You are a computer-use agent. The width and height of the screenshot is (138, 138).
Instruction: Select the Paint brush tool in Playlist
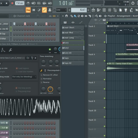[x=75, y=16]
